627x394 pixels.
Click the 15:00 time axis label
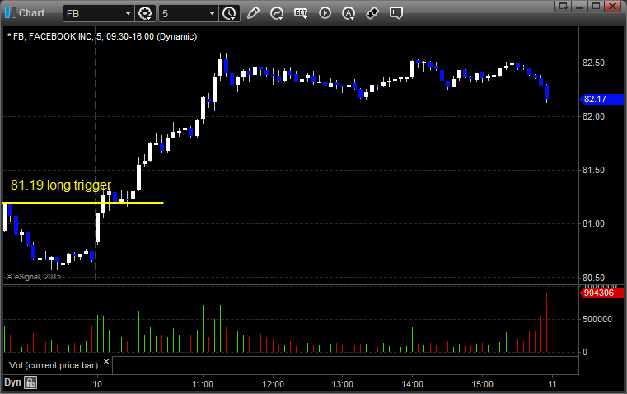click(482, 384)
